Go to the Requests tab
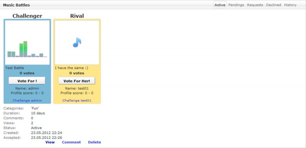306x148 pixels. 255,5
